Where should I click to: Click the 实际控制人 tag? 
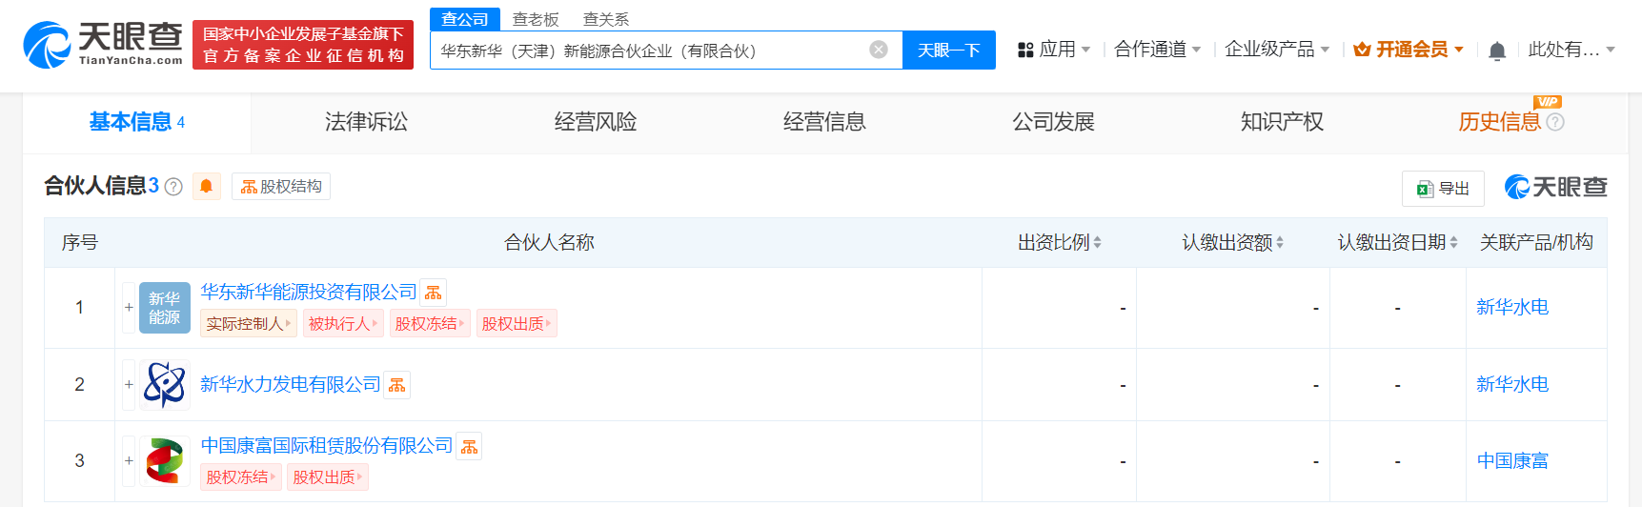249,324
